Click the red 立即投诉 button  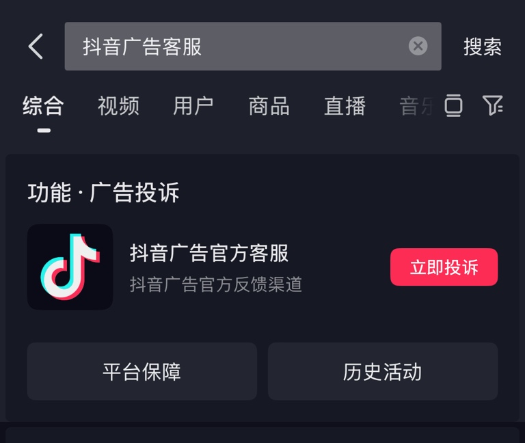[444, 267]
